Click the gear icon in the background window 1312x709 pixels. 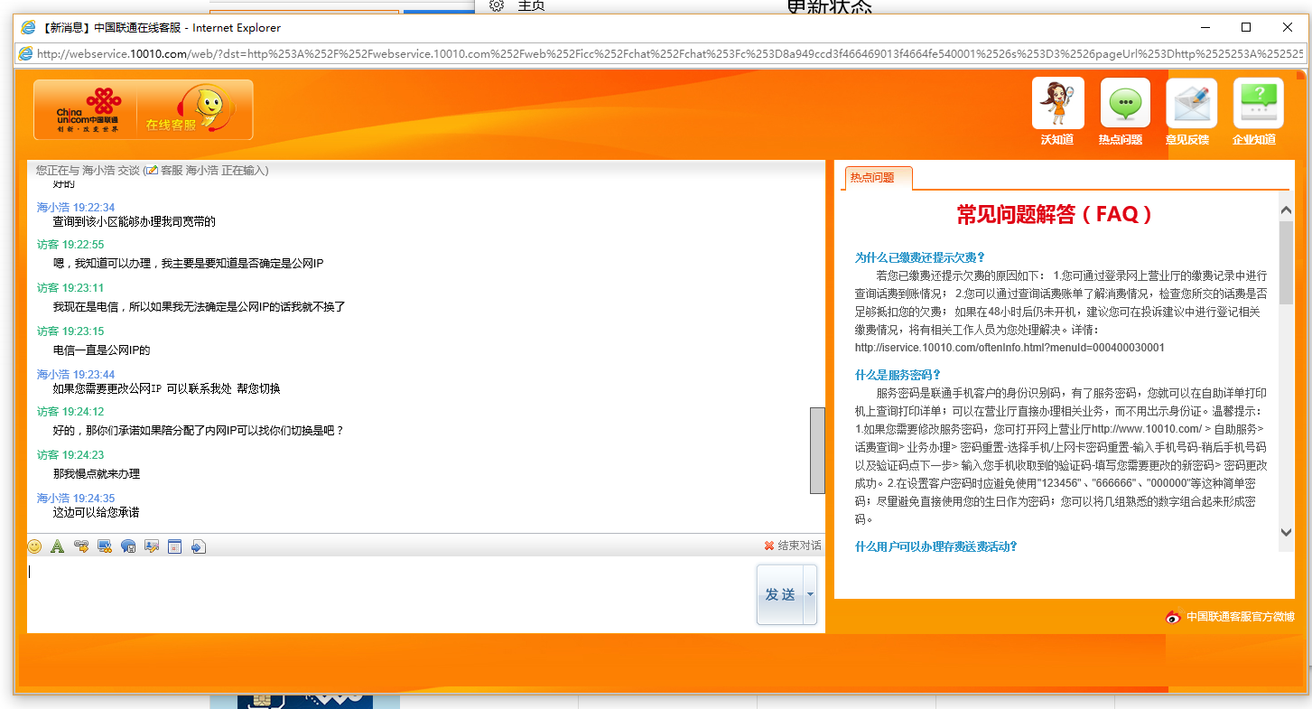click(496, 5)
